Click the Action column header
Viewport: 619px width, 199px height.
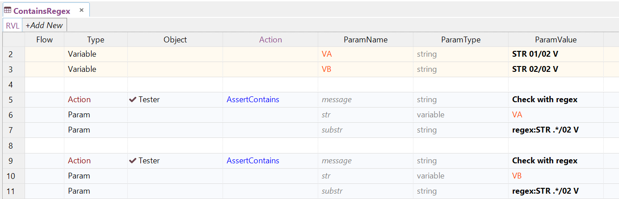point(270,40)
